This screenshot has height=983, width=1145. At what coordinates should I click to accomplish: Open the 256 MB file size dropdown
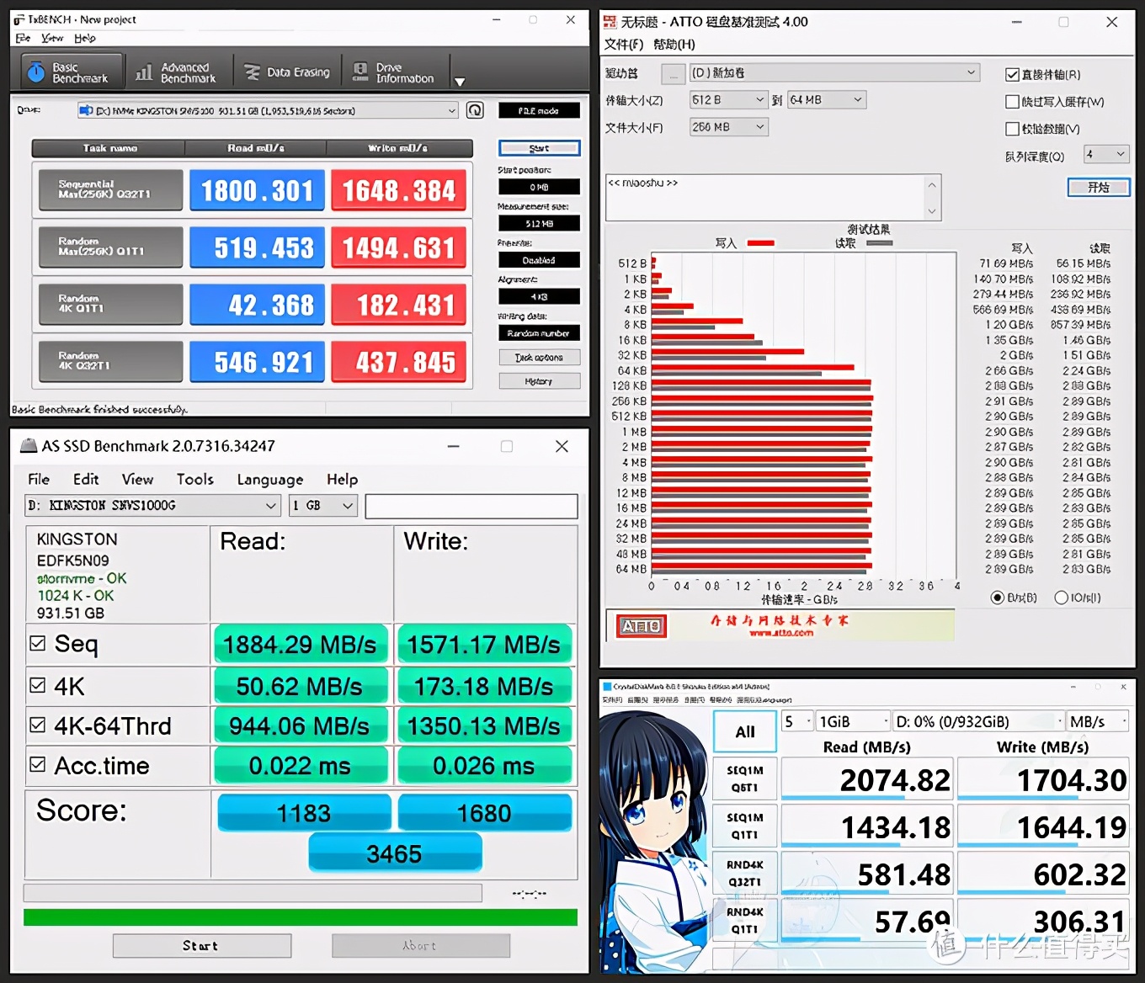click(x=728, y=127)
